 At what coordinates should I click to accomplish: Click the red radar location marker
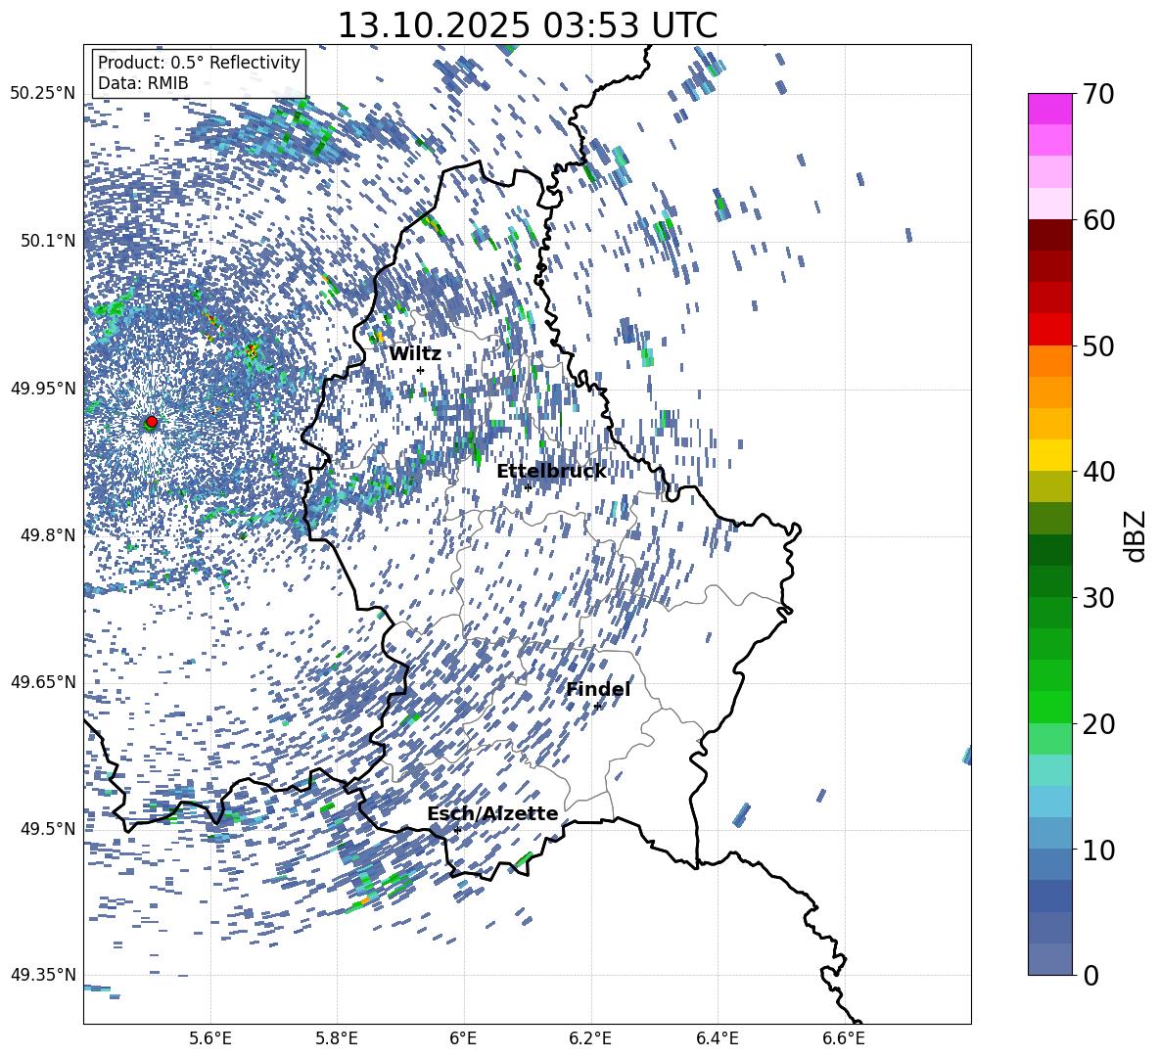152,422
